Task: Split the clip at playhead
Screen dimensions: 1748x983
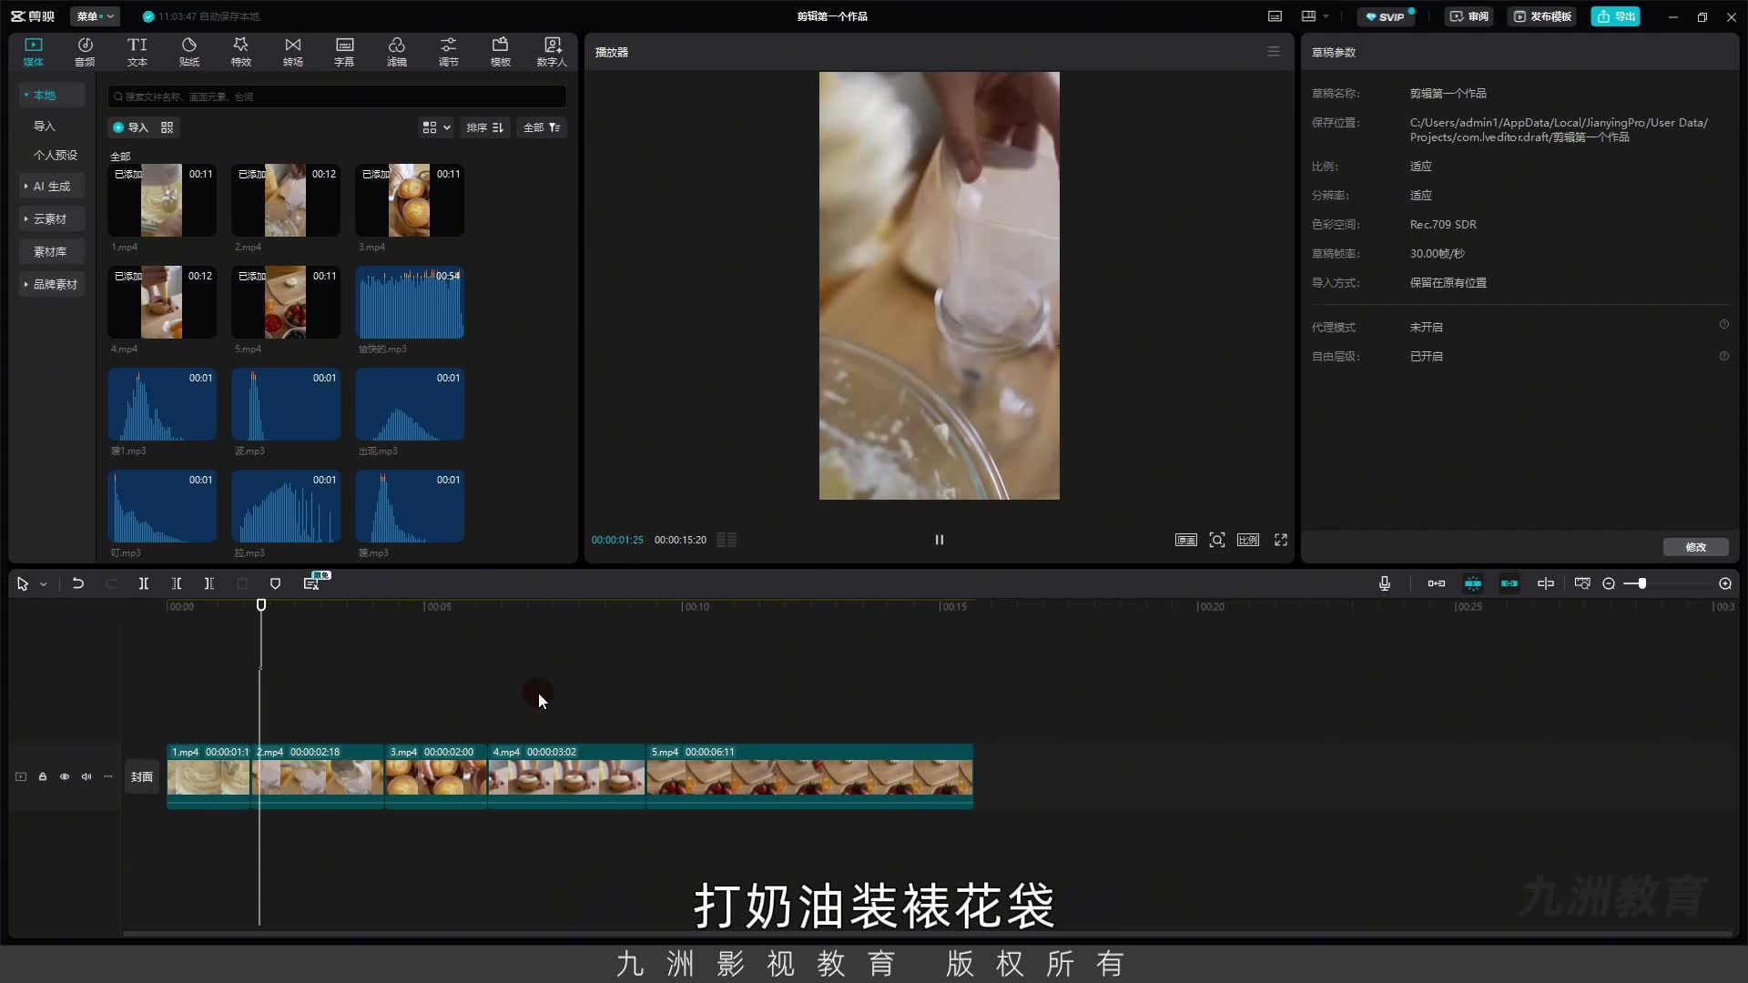Action: 144,583
